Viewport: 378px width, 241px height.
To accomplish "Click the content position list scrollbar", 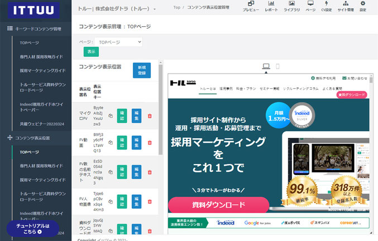I will pos(161,109).
